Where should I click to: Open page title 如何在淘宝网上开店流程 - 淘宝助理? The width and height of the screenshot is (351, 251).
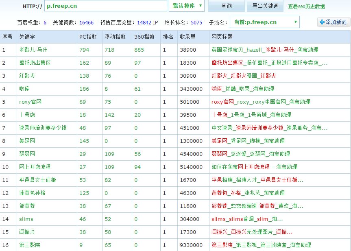pyautogui.click(x=254, y=167)
